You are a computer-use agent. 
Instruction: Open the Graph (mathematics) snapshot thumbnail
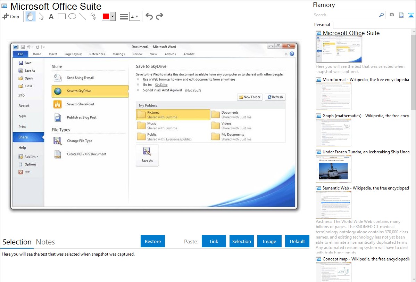(333, 132)
